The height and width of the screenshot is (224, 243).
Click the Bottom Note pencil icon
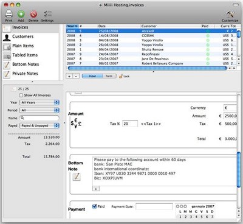(x=77, y=177)
